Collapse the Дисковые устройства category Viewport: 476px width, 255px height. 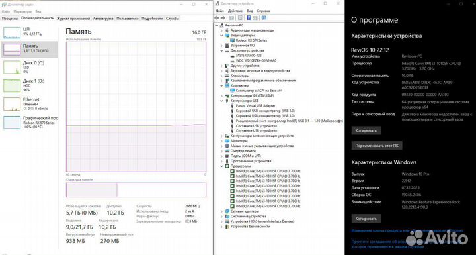point(222,50)
